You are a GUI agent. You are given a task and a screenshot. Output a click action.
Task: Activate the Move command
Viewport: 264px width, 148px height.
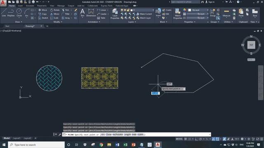click(43, 10)
